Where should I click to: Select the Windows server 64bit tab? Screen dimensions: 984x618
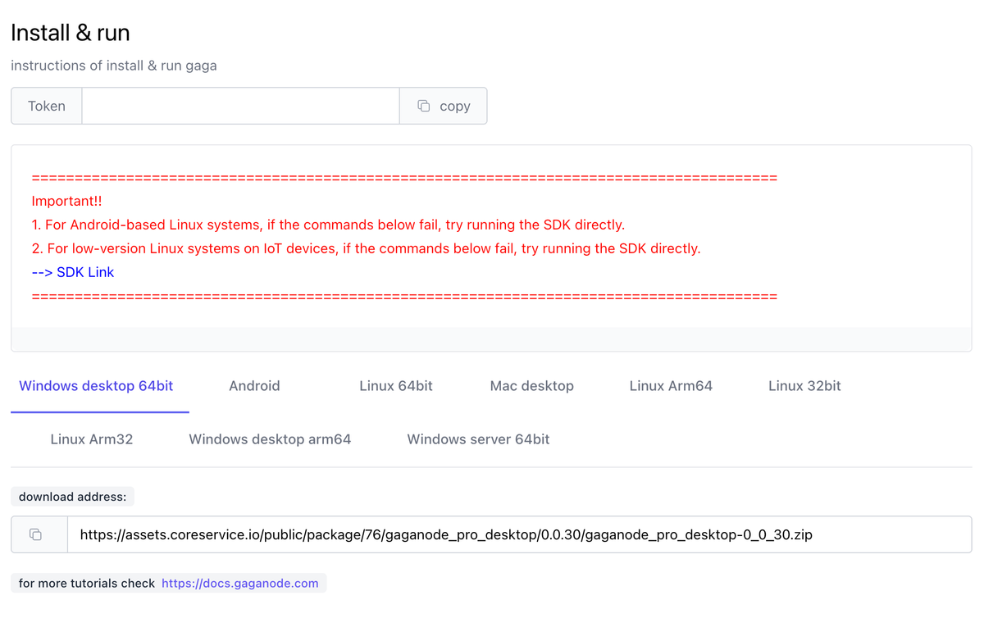[x=478, y=439]
